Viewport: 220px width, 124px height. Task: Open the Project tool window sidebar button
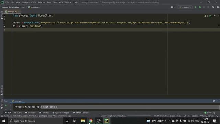point(2,15)
